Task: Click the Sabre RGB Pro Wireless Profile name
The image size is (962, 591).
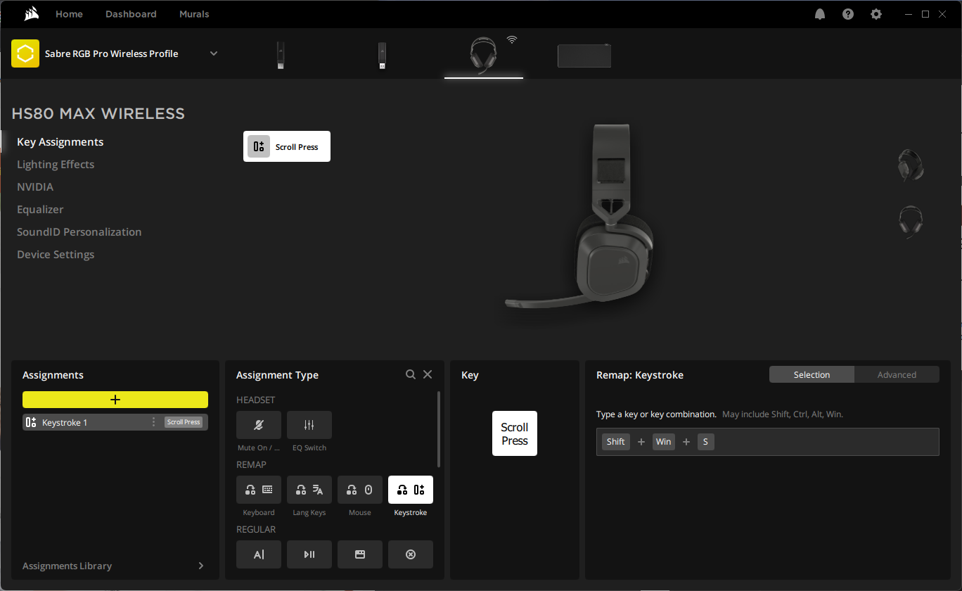Action: (111, 53)
